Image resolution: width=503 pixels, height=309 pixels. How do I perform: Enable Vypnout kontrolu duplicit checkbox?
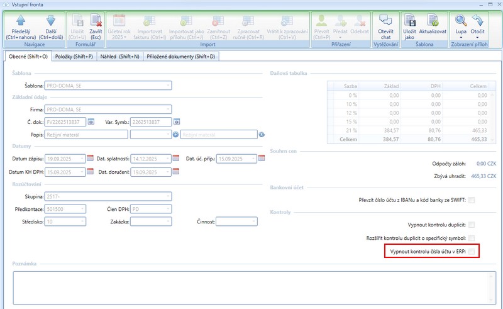(x=472, y=224)
